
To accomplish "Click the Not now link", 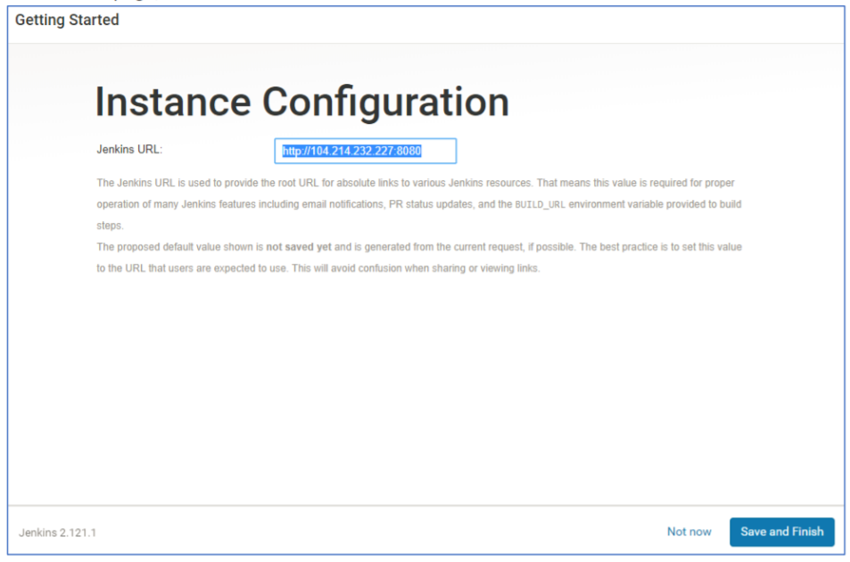I will coord(689,532).
